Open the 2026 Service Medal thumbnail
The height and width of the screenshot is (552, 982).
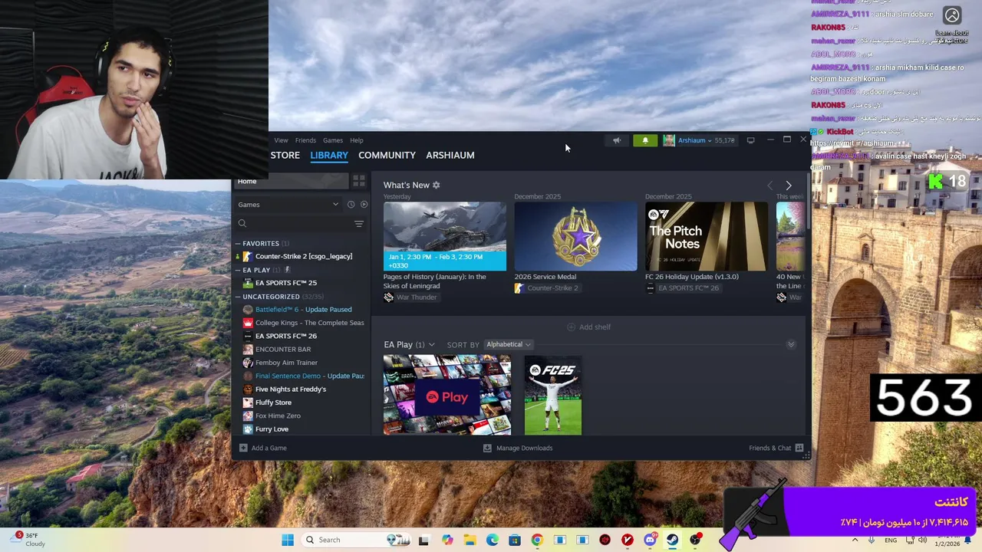575,236
